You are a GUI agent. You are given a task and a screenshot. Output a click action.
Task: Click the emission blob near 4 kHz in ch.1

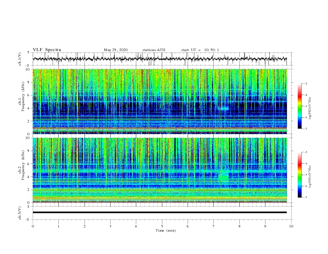[224, 108]
